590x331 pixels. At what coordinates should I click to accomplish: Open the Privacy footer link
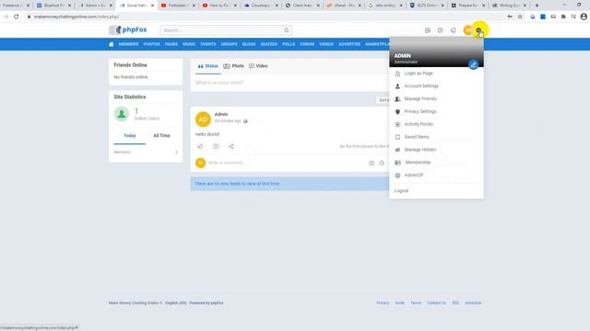click(x=383, y=302)
